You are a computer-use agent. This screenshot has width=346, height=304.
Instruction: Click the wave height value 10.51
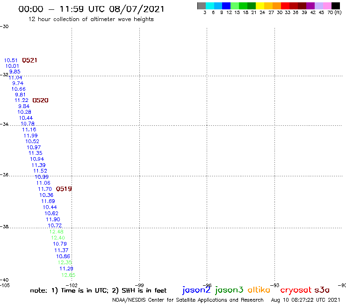11,60
